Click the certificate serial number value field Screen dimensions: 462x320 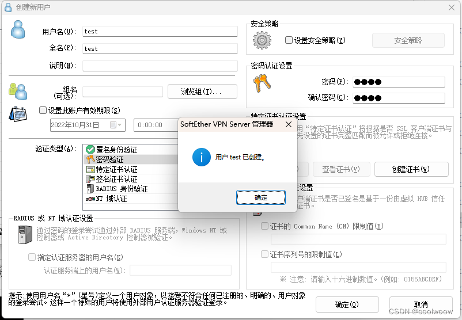[x=358, y=267]
